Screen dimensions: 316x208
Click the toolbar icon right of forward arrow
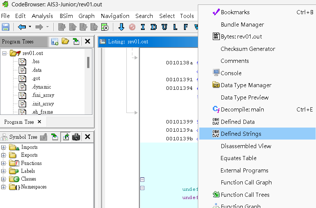(62, 27)
